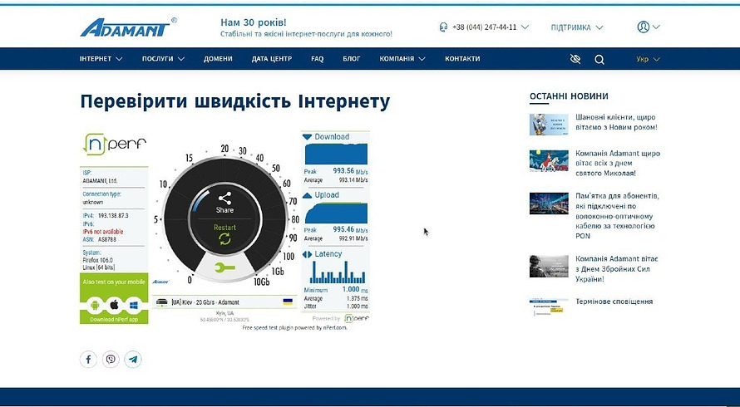
Task: Open КОНТАКТИ page
Action: click(x=462, y=59)
